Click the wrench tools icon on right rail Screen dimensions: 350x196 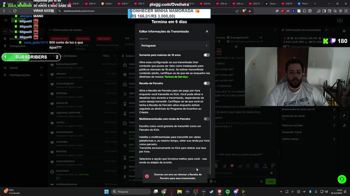click(x=344, y=115)
